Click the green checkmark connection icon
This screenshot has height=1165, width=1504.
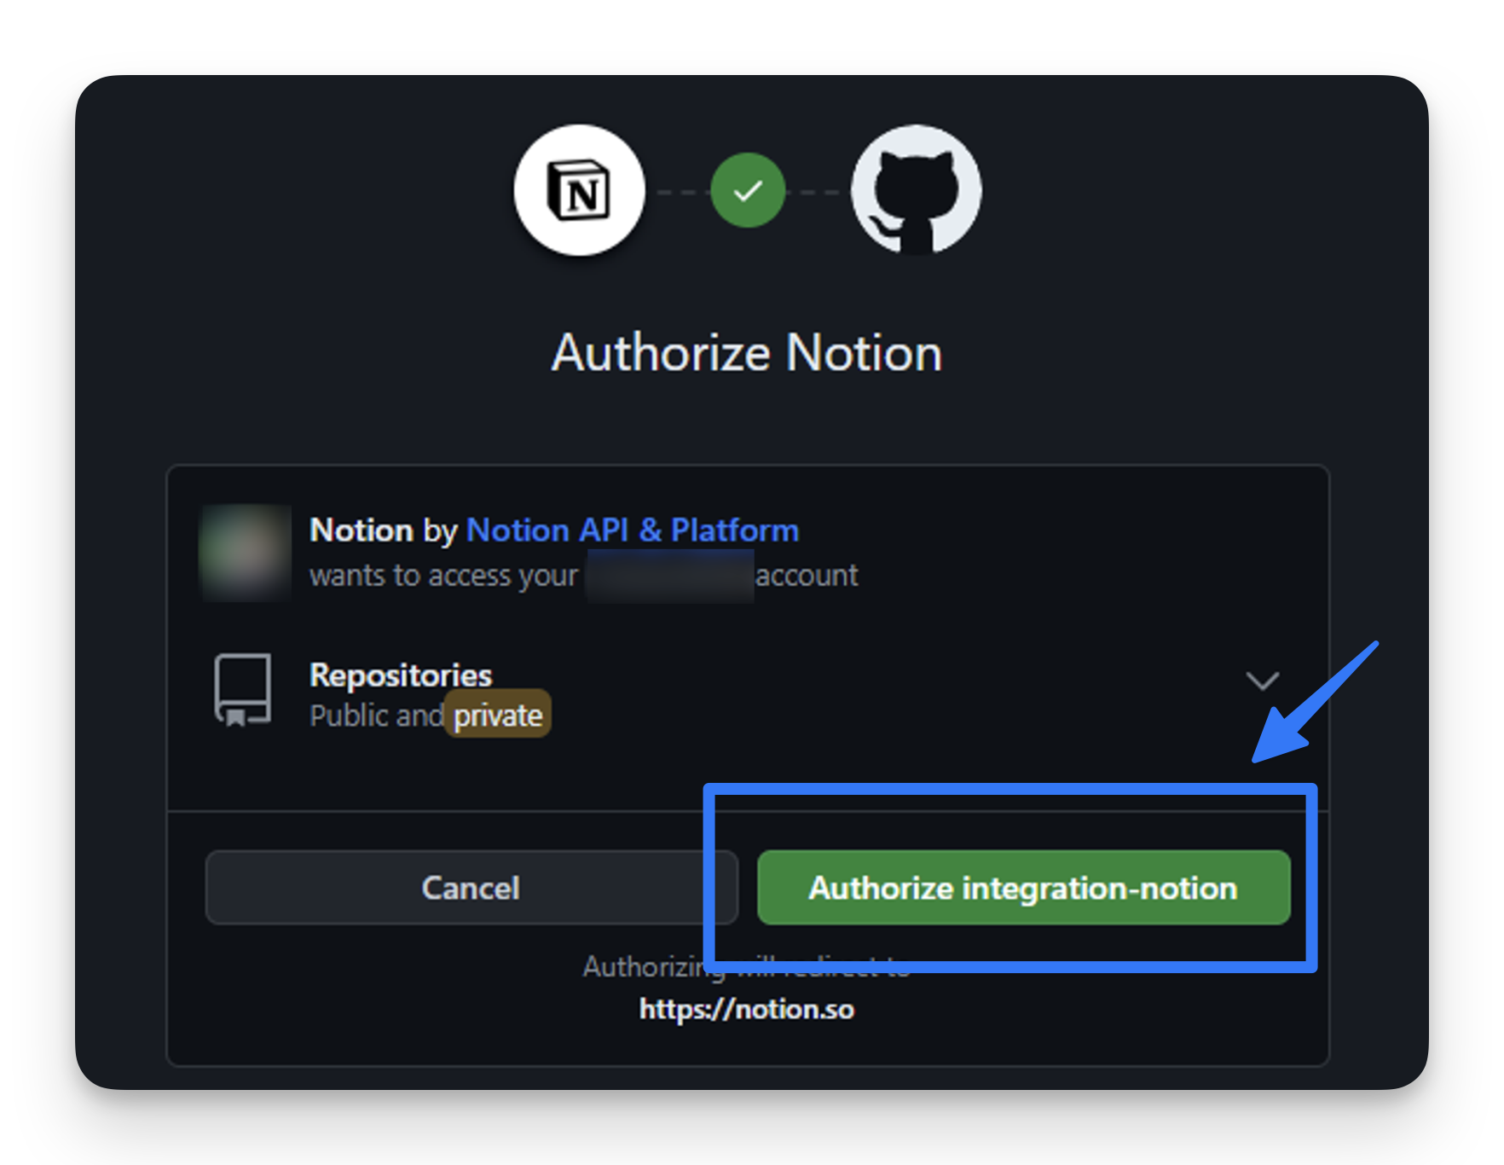point(748,190)
